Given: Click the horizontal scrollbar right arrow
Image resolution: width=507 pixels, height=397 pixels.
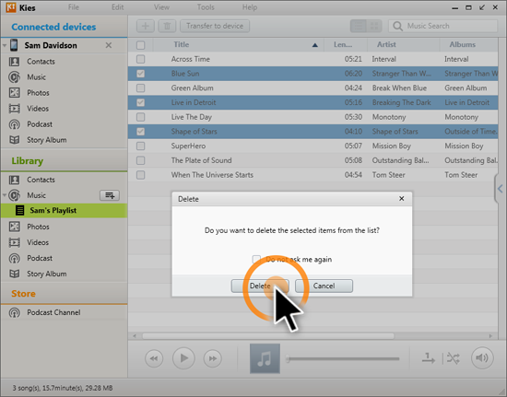Looking at the screenshot, I should tap(490, 336).
